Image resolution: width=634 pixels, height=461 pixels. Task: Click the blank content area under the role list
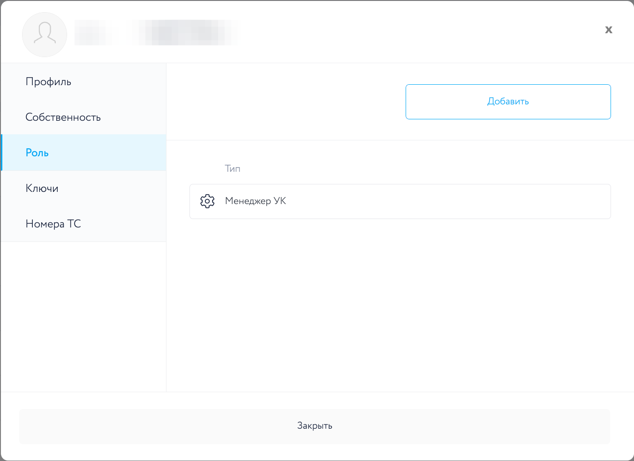point(400,304)
